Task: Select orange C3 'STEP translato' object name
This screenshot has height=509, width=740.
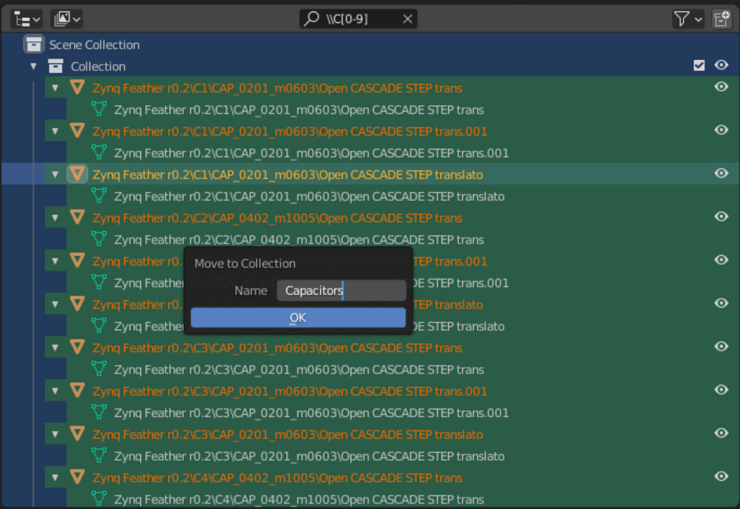Action: [x=287, y=434]
